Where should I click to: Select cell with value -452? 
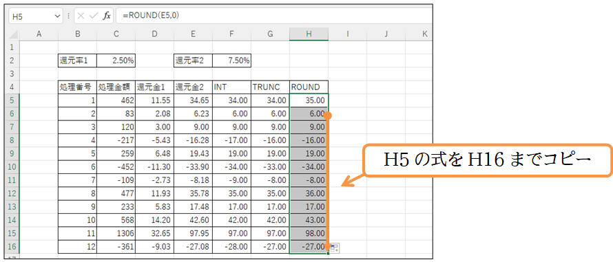click(116, 166)
